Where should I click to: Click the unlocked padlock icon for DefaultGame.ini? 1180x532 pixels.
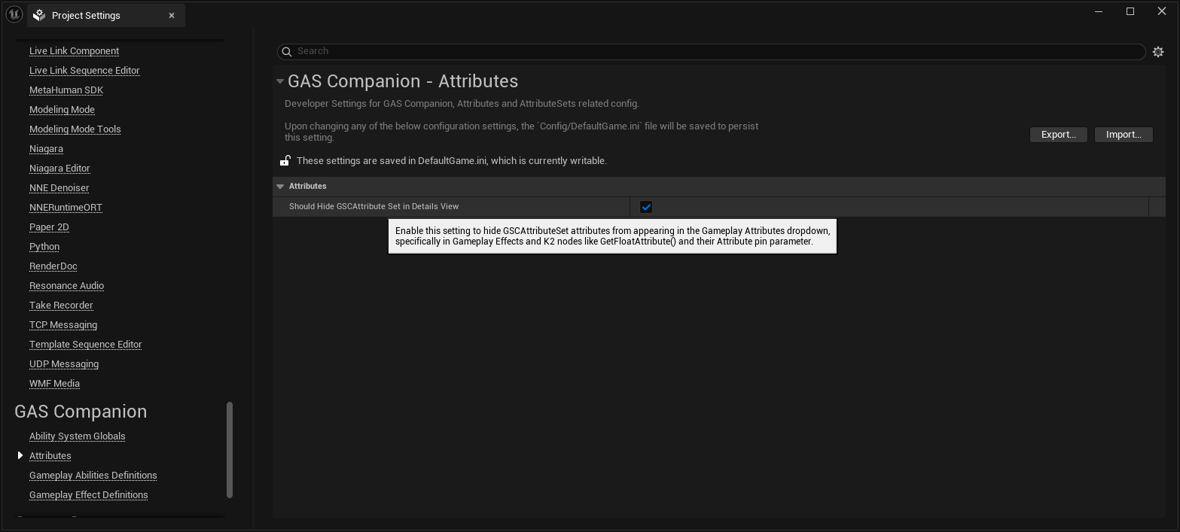click(x=285, y=160)
